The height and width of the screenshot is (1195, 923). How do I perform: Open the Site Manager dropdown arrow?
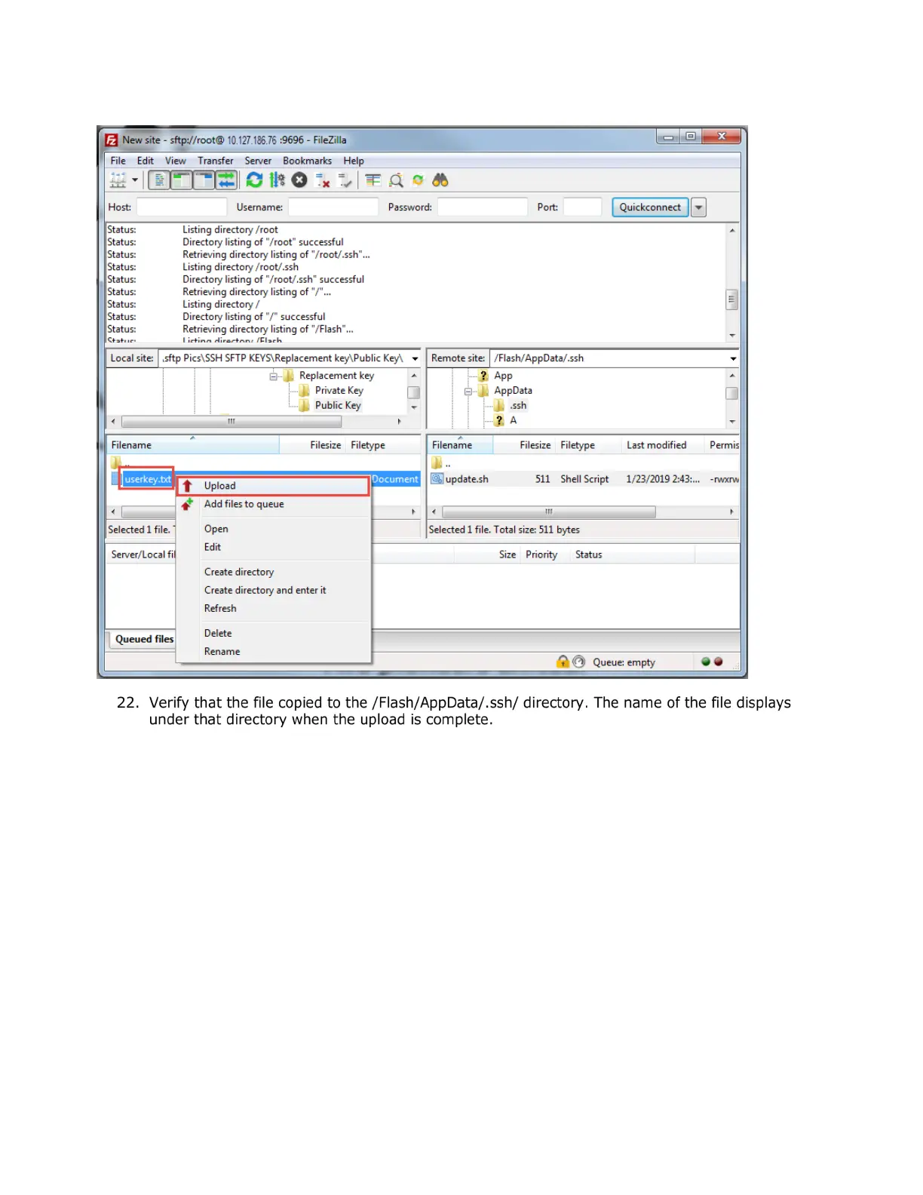coord(135,180)
